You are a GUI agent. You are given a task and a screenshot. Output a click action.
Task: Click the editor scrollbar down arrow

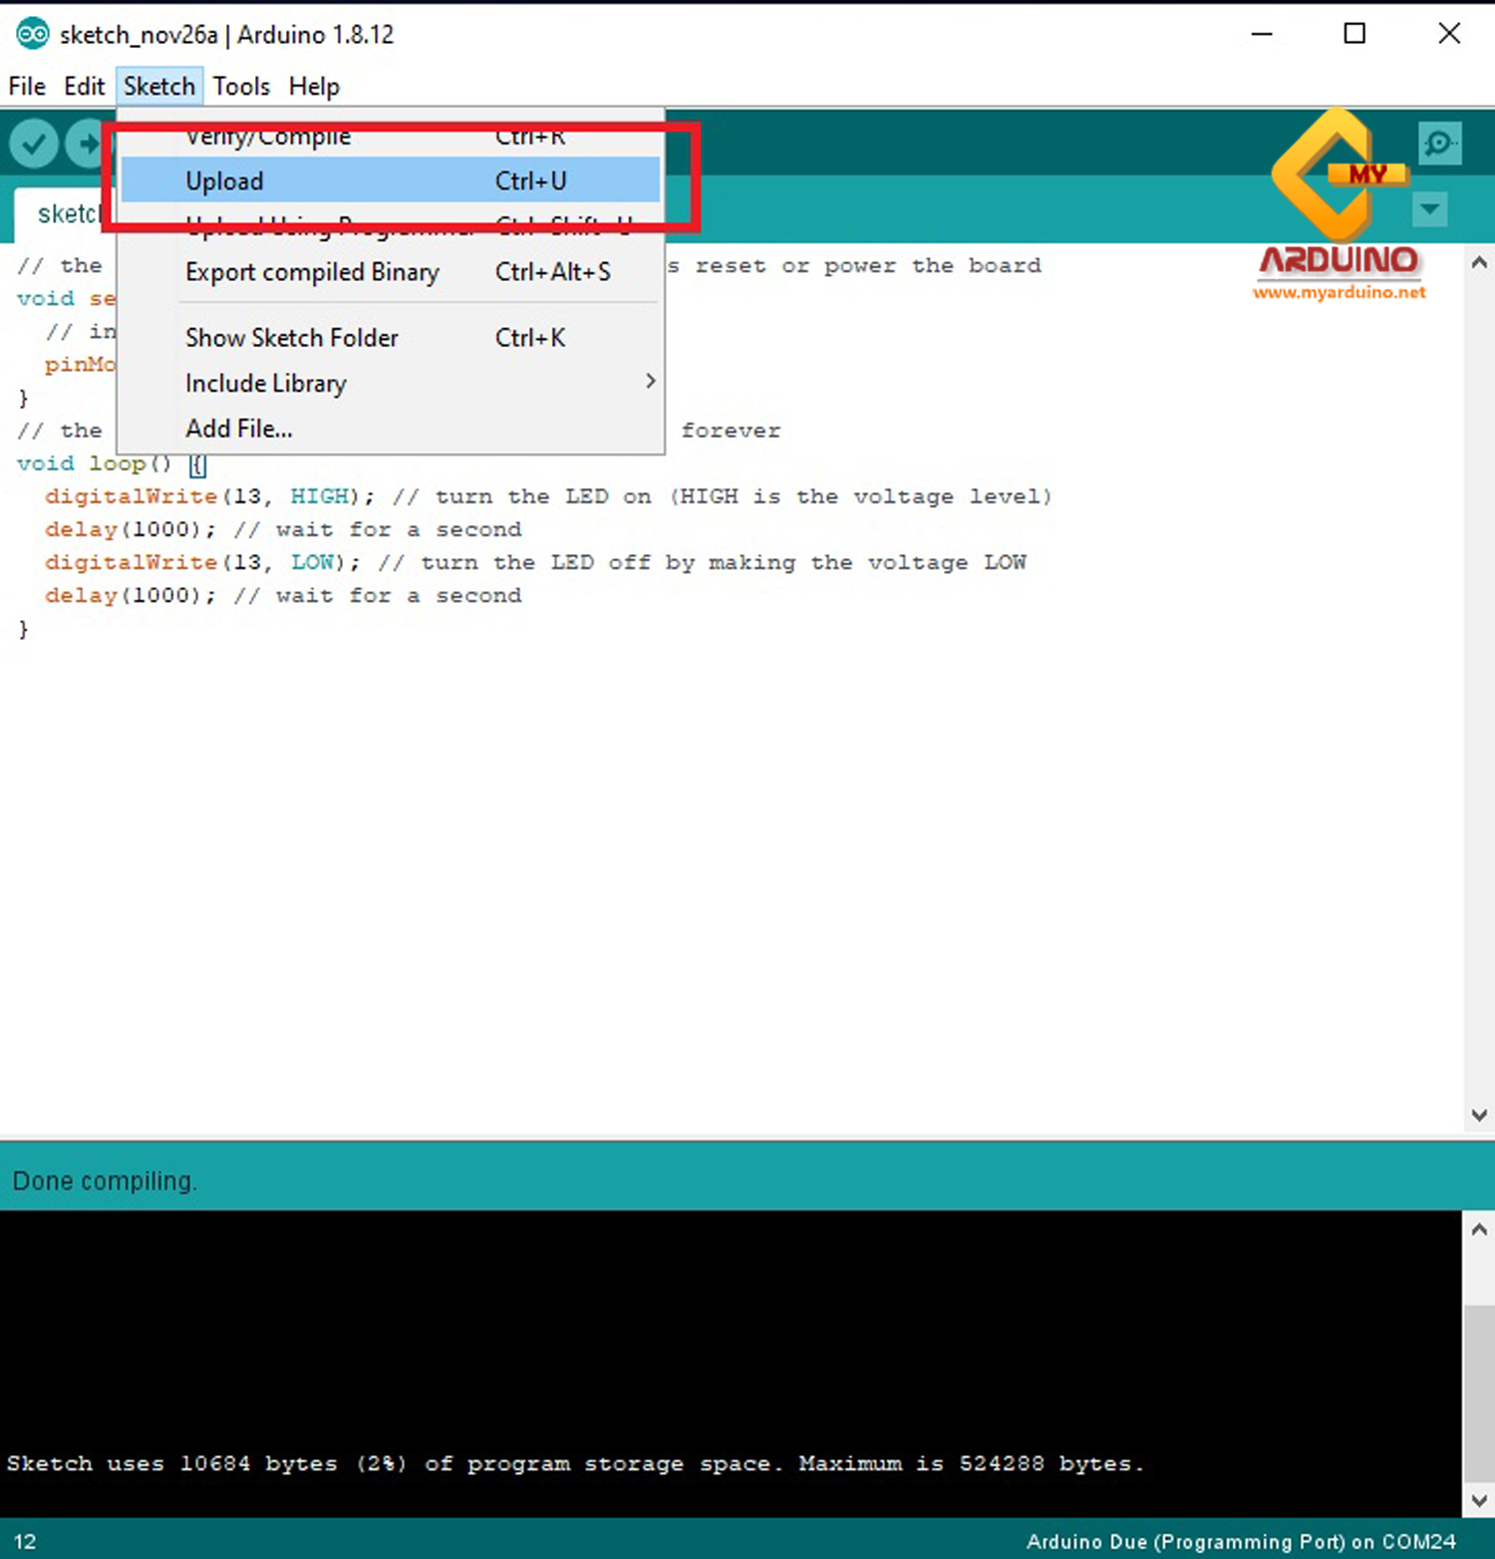(x=1480, y=1114)
